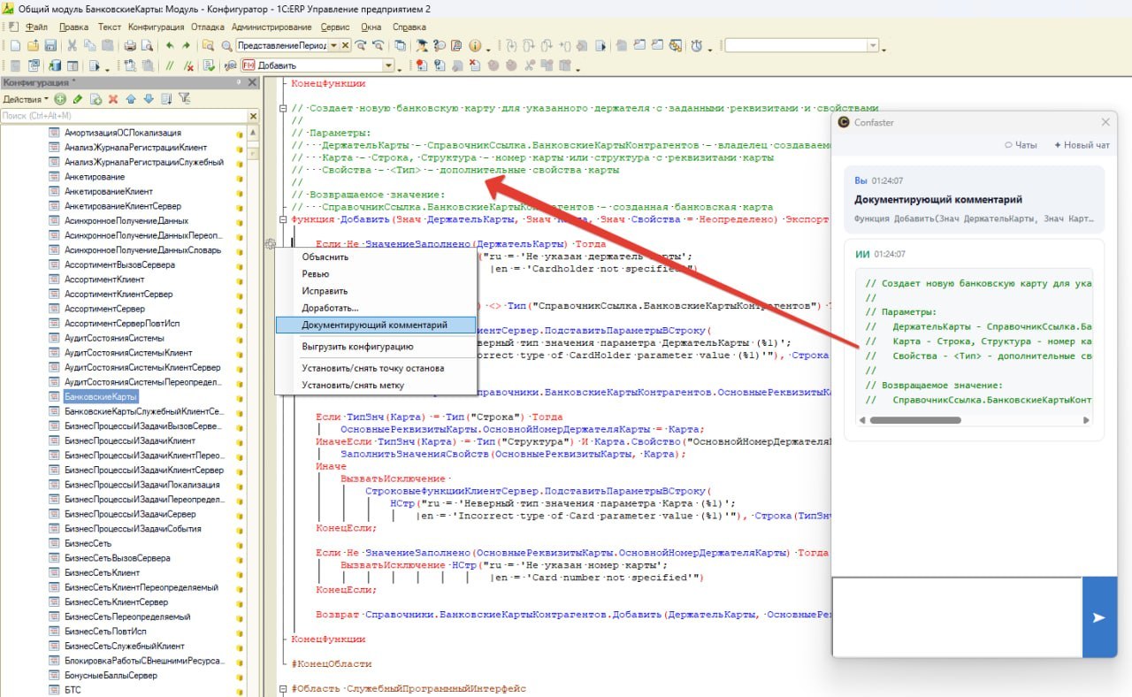The height and width of the screenshot is (697, 1132).
Task: Open Чаты in Confaster panel
Action: [1021, 145]
